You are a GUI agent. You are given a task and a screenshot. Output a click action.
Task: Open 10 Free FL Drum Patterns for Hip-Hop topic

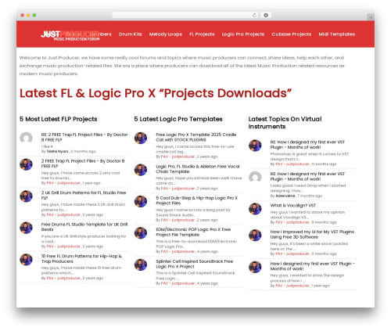tap(81, 259)
